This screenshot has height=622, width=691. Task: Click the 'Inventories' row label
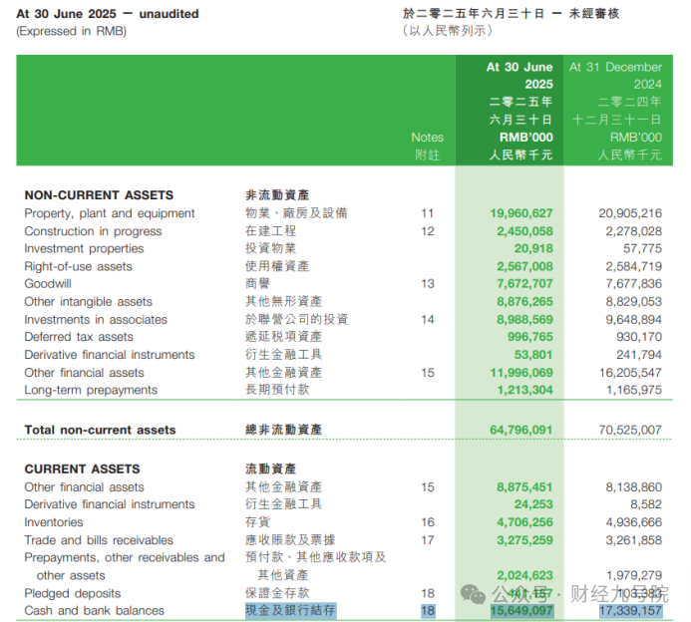pos(54,522)
